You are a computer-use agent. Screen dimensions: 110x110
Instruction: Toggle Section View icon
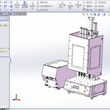(x=95, y=15)
